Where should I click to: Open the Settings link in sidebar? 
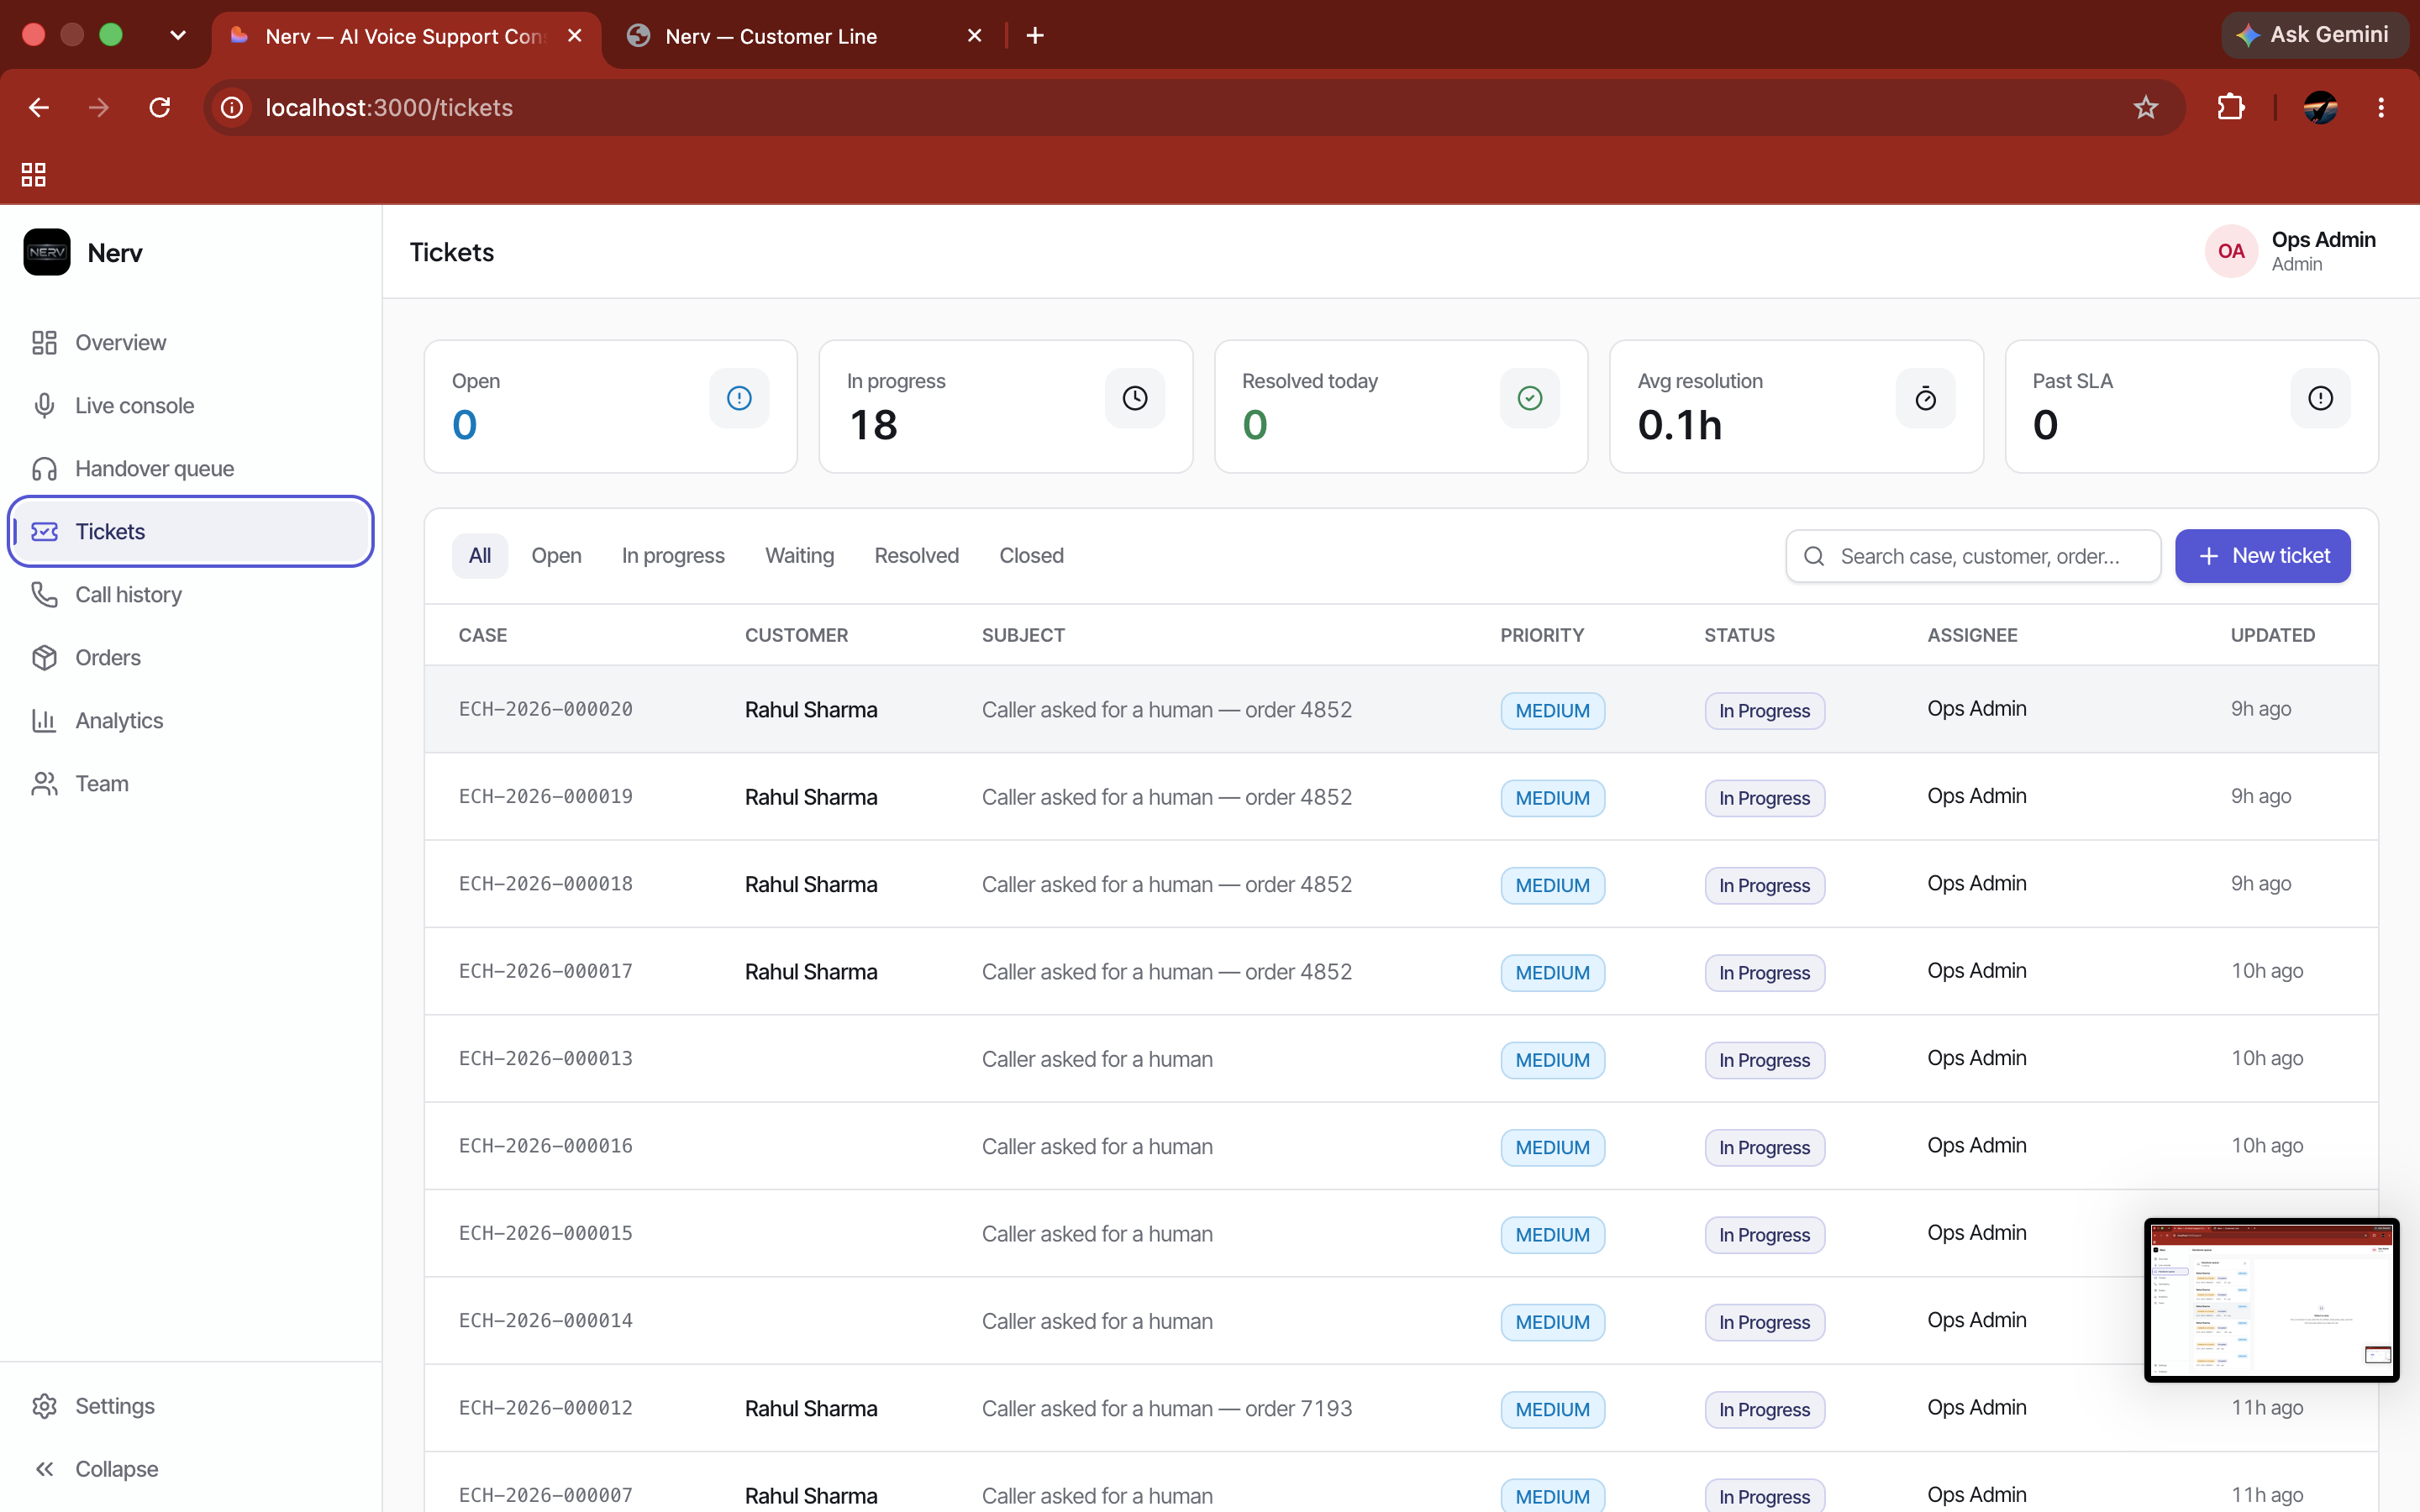coord(190,1406)
